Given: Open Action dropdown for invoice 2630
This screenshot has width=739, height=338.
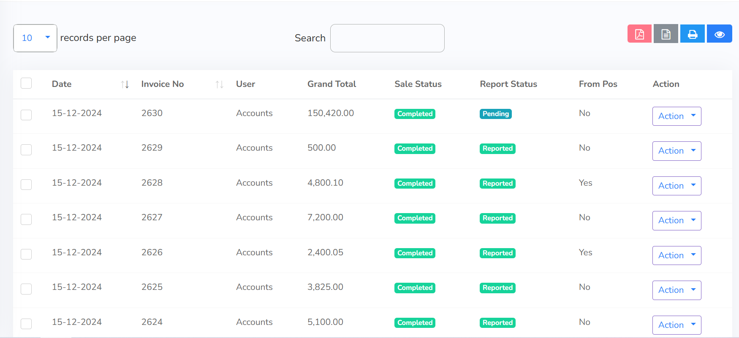Looking at the screenshot, I should click(677, 116).
